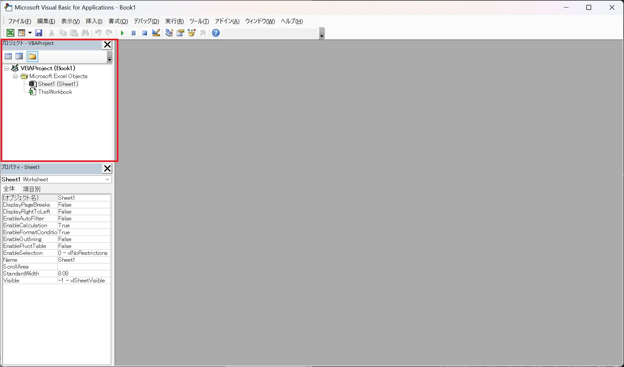Collapse the Microsoft Excel Objects folder

[15, 76]
